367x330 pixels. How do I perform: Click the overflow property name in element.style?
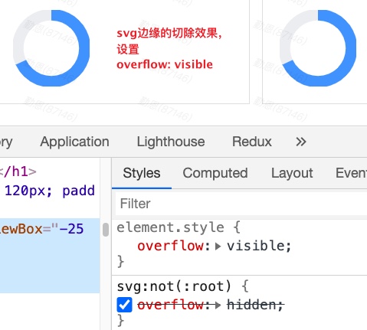pyautogui.click(x=170, y=246)
